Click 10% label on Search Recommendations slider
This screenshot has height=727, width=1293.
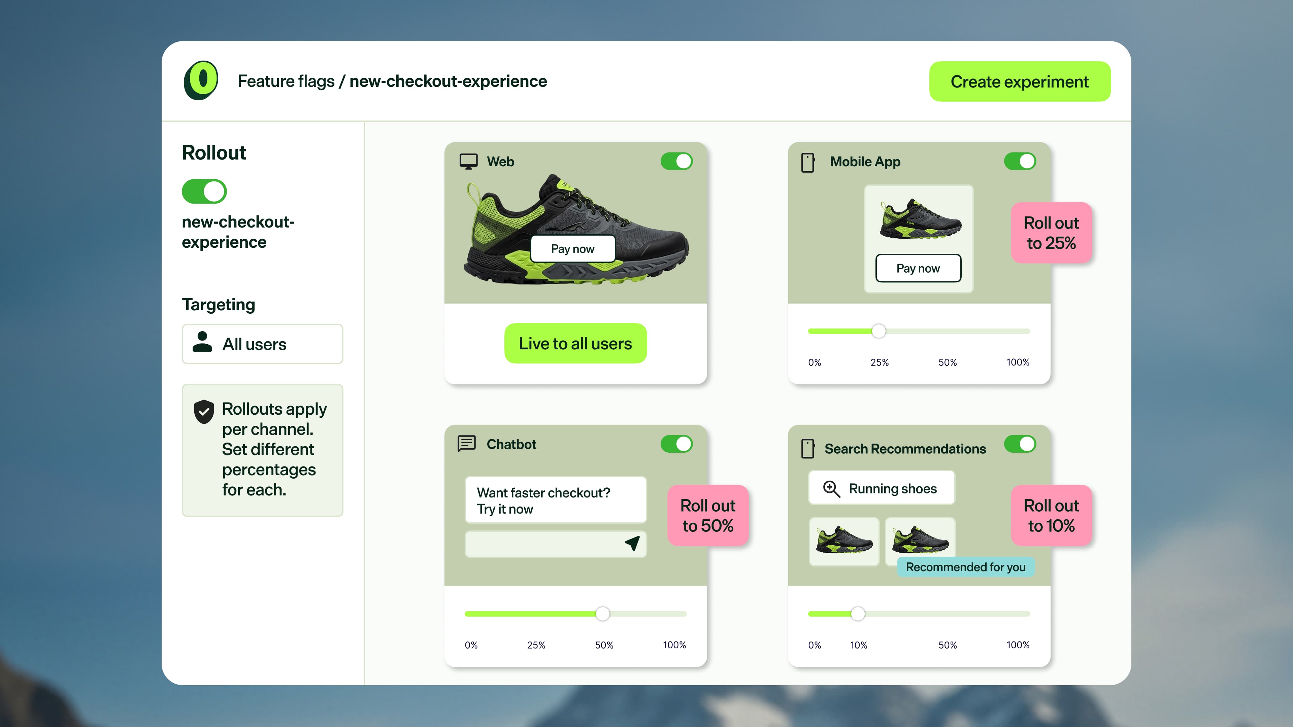(858, 645)
